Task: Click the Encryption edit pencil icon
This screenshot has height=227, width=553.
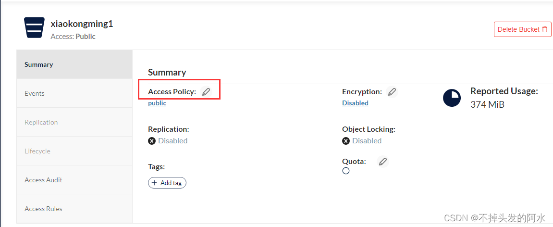Action: pyautogui.click(x=392, y=92)
